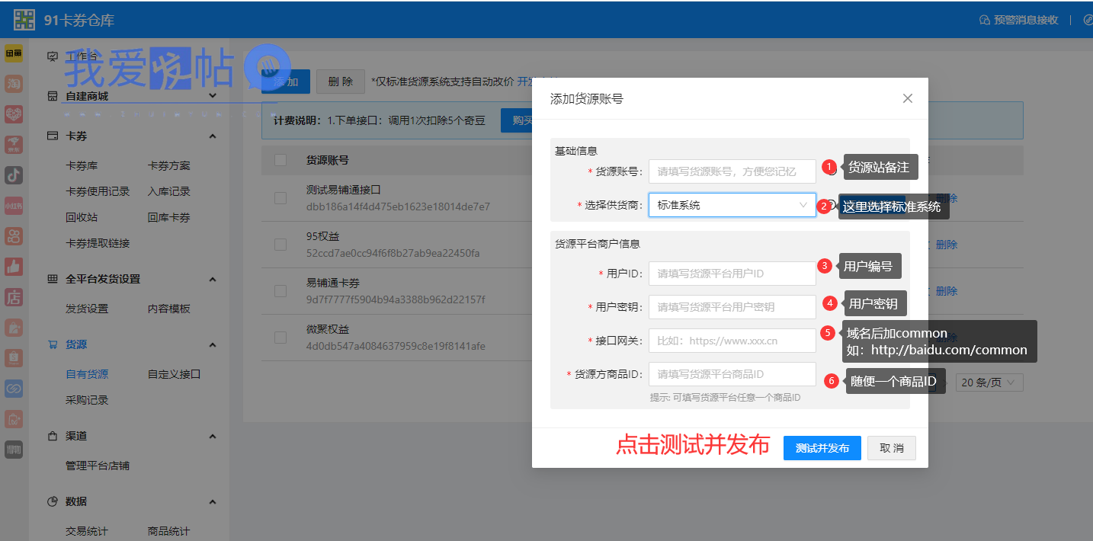1093x541 pixels.
Task: Click the 微聚权益 account name
Action: [328, 329]
